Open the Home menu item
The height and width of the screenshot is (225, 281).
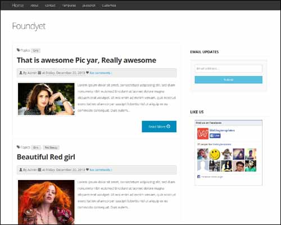tap(17, 6)
